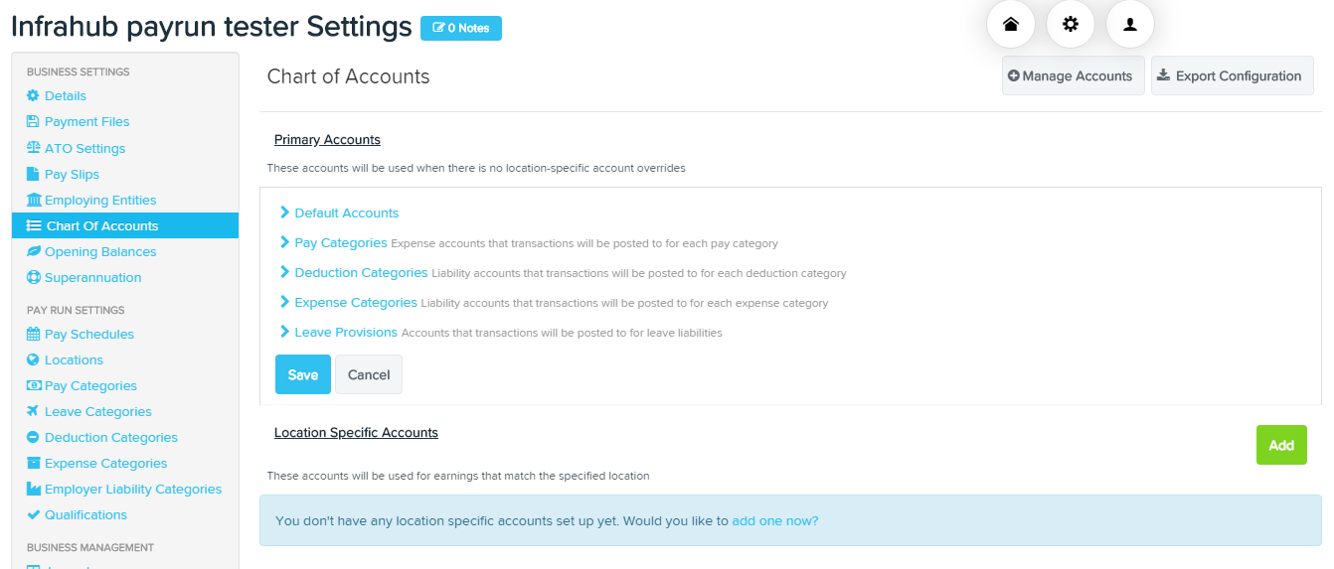Viewport: 1334px width, 569px height.
Task: Click the Superannuation lifebuoy icon
Action: (x=33, y=277)
